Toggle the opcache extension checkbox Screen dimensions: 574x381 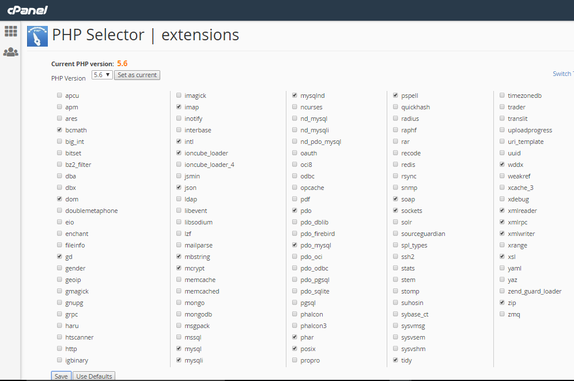point(295,188)
